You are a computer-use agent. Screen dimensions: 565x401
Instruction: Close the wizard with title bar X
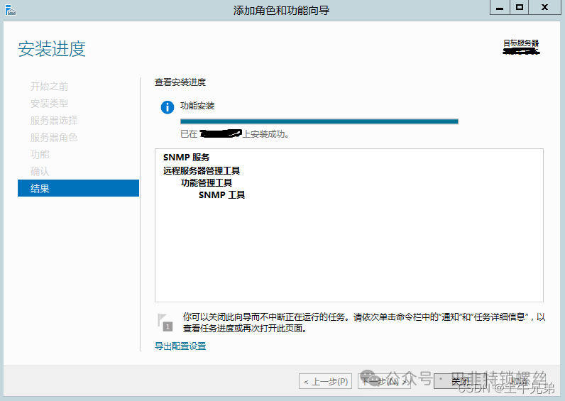coord(545,7)
